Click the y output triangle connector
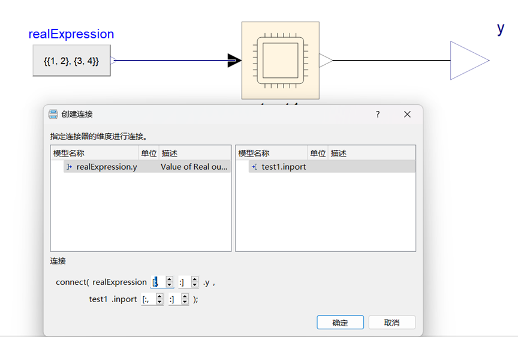518x337 pixels. (469, 61)
